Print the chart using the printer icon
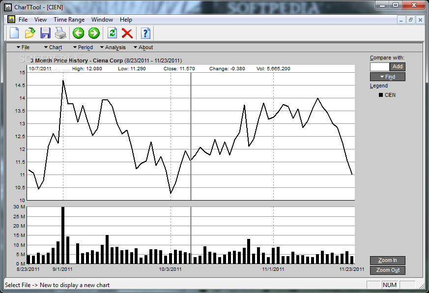The image size is (429, 293). 60,33
